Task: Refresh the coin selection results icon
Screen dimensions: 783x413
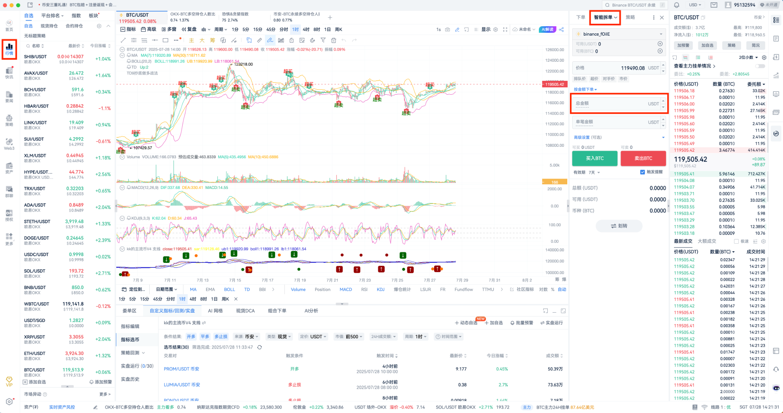Action: point(259,347)
